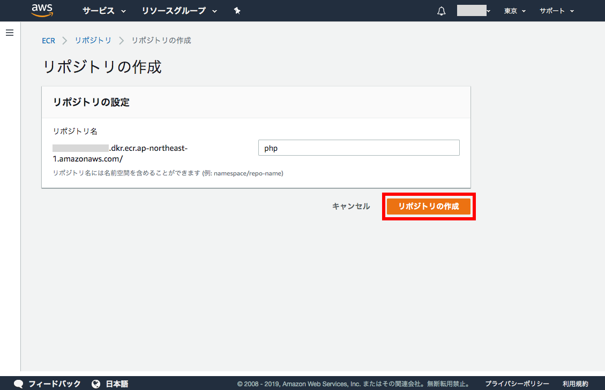Click the globe language icon

point(96,384)
